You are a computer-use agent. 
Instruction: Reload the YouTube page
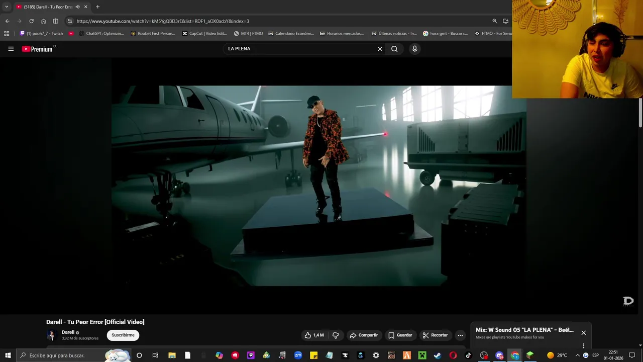(x=31, y=21)
